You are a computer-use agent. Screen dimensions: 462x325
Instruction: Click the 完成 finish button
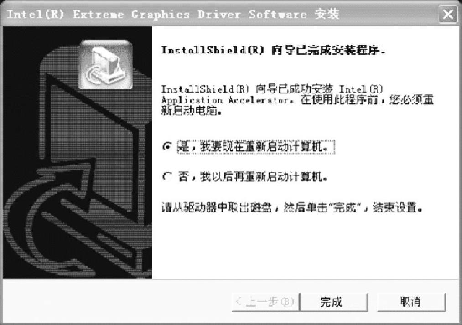point(333,302)
